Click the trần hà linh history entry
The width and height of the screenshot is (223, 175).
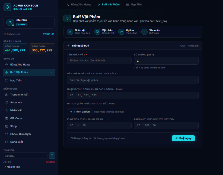[x=14, y=167]
